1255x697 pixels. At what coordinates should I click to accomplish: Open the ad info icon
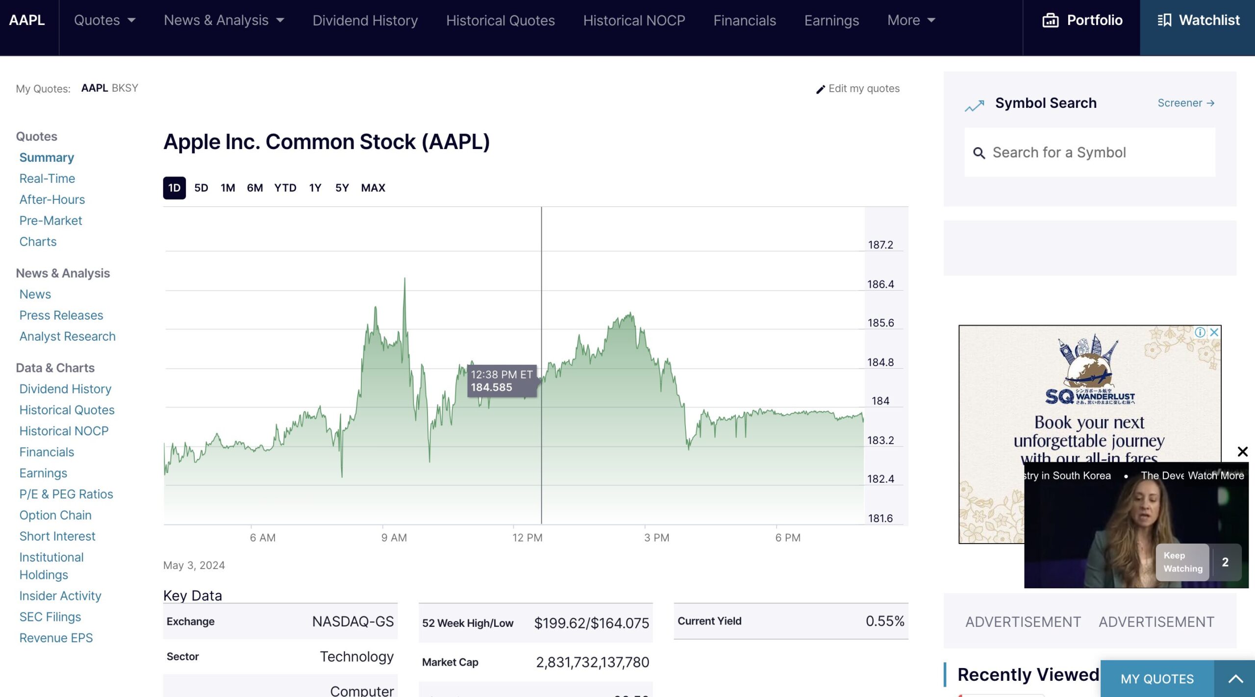coord(1200,332)
